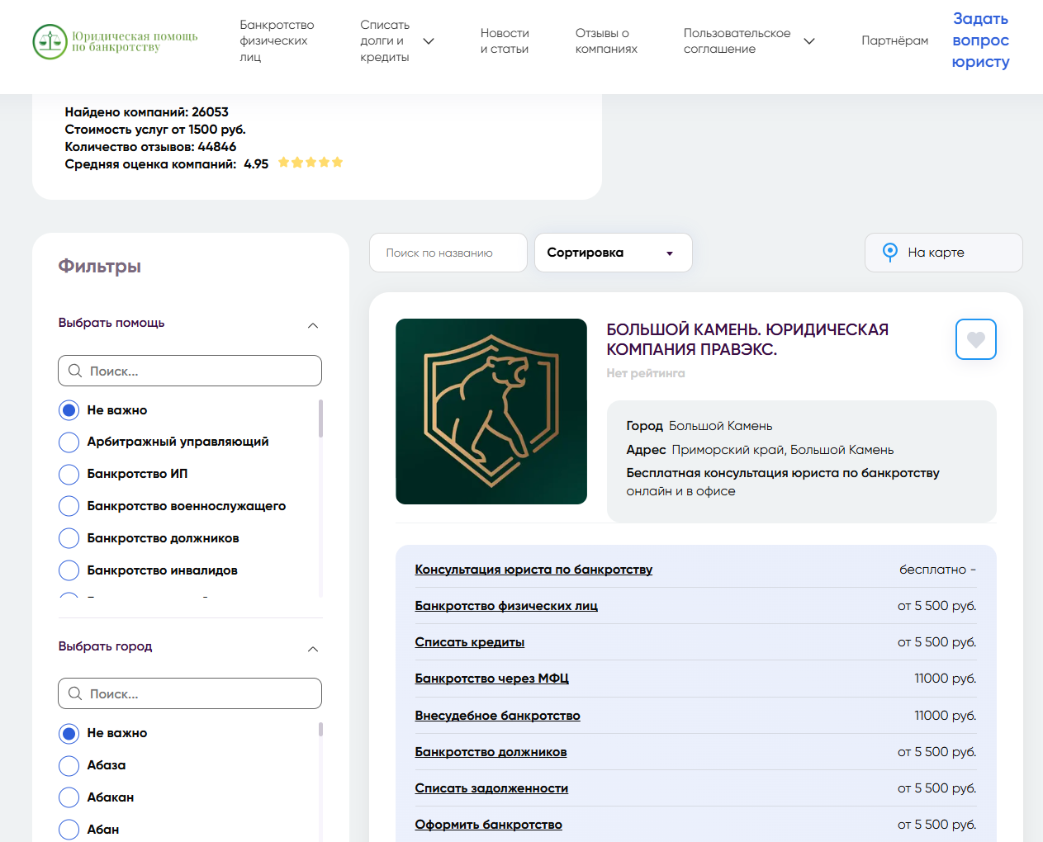1043x842 pixels.
Task: Go to 'Новости и статьи'
Action: 505,41
